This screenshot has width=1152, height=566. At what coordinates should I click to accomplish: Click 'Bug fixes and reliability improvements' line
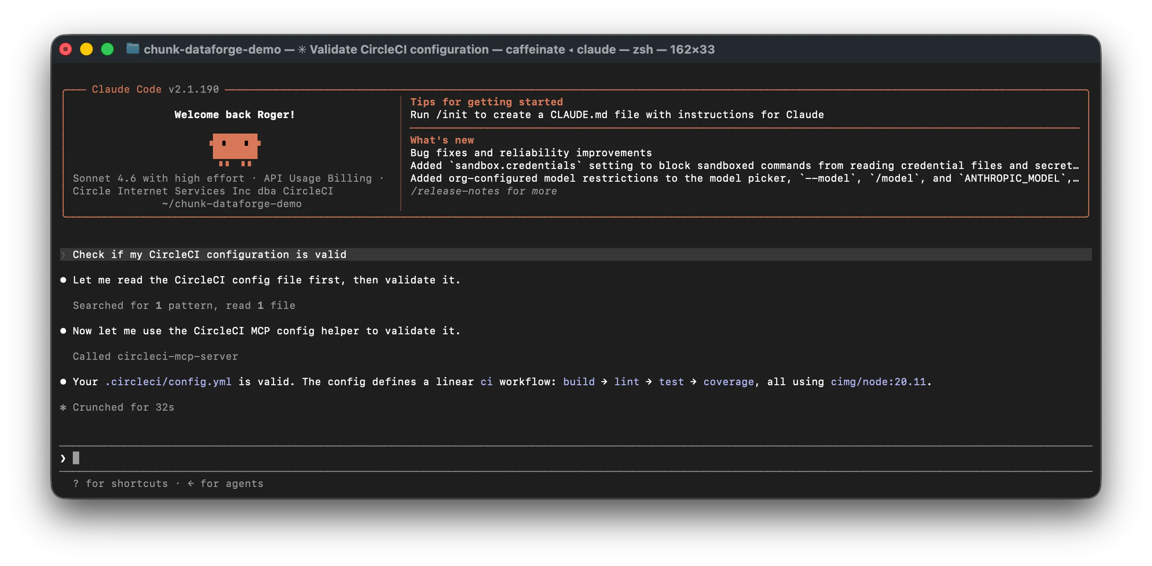point(531,153)
